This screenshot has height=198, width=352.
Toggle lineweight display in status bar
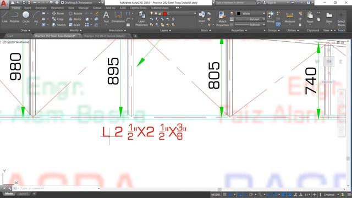pyautogui.click(x=284, y=194)
